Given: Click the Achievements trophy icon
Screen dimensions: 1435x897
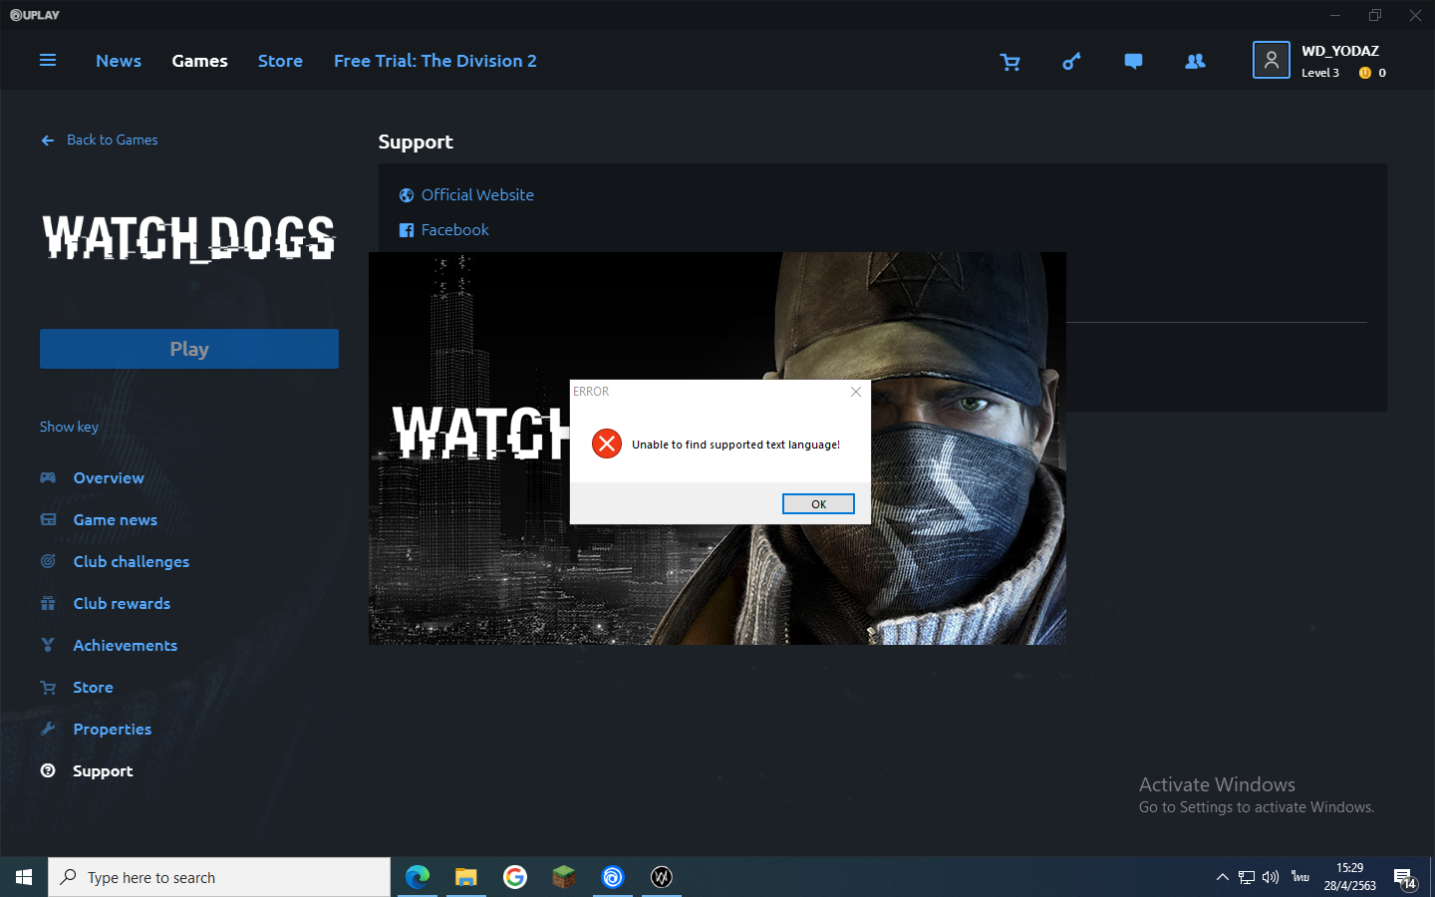Looking at the screenshot, I should tap(48, 645).
